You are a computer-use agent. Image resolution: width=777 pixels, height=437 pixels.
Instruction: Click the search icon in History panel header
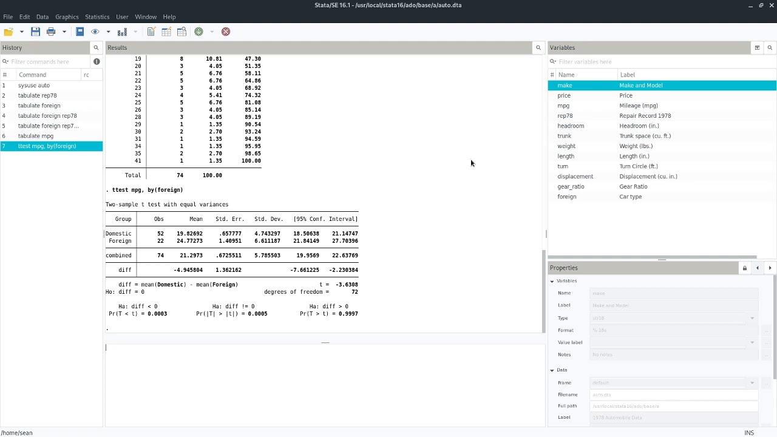point(96,47)
